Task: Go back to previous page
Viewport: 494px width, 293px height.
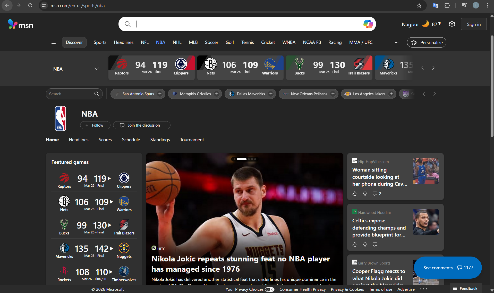Action: 7,5
